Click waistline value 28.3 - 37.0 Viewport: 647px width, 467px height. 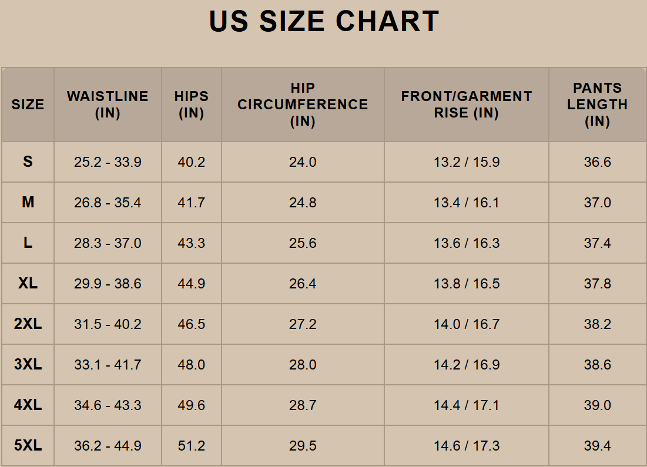pyautogui.click(x=108, y=243)
